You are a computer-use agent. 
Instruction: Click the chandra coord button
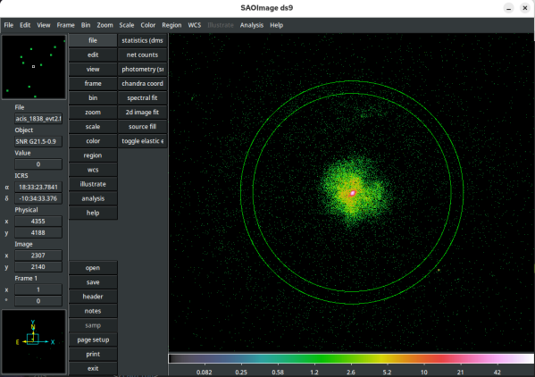[142, 84]
